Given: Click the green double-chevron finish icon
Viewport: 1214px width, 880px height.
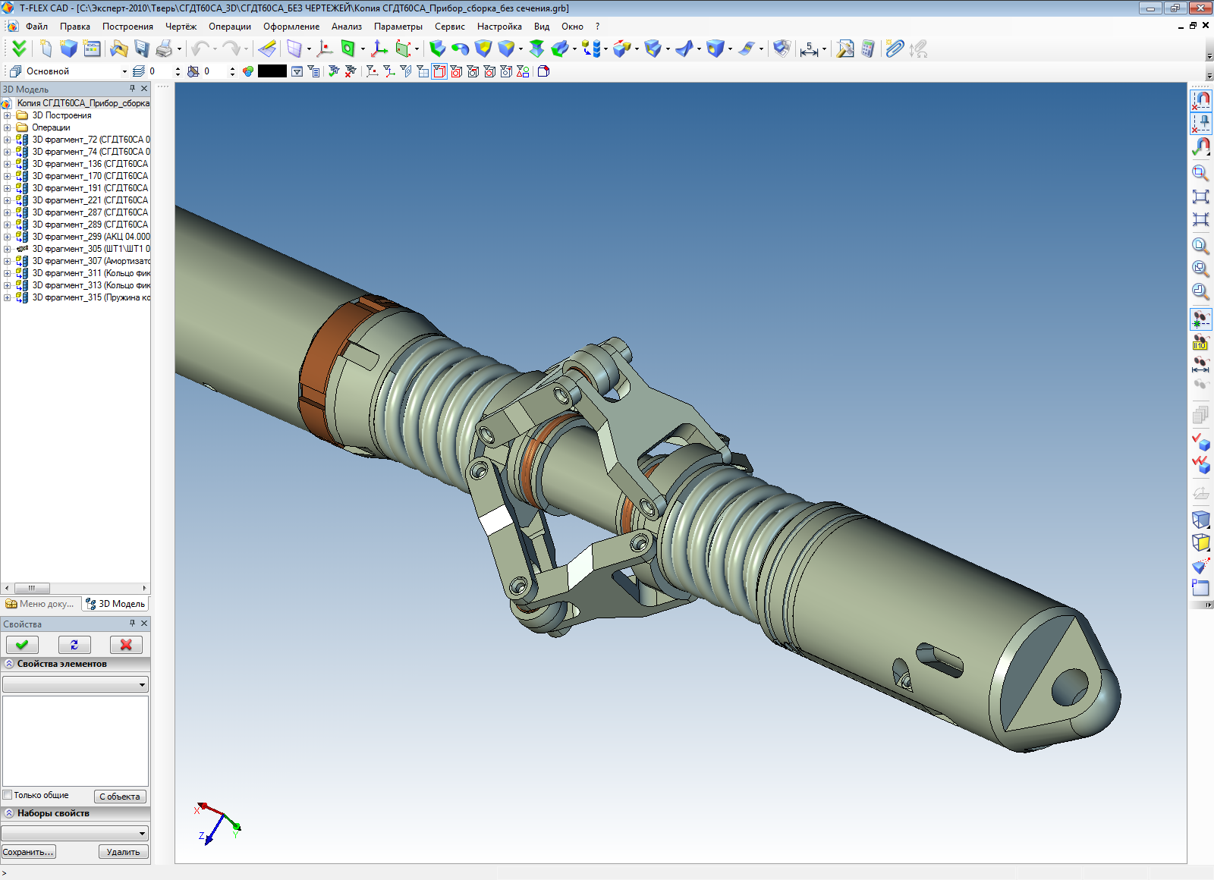Looking at the screenshot, I should pyautogui.click(x=19, y=49).
